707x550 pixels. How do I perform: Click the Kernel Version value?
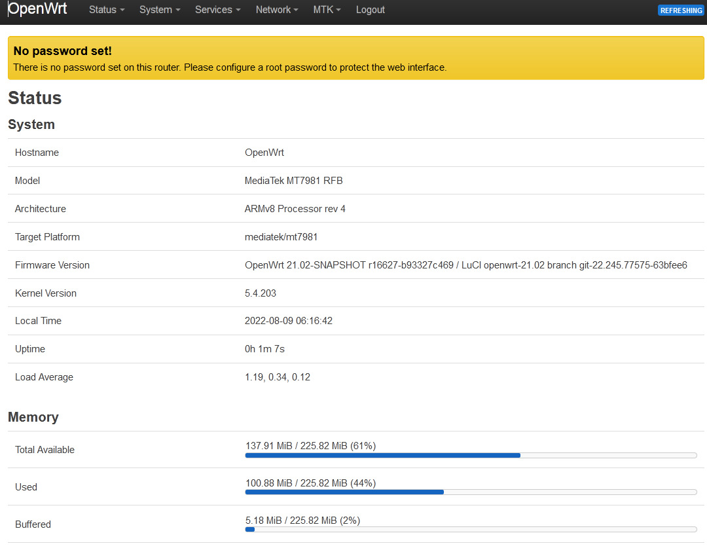tap(260, 293)
